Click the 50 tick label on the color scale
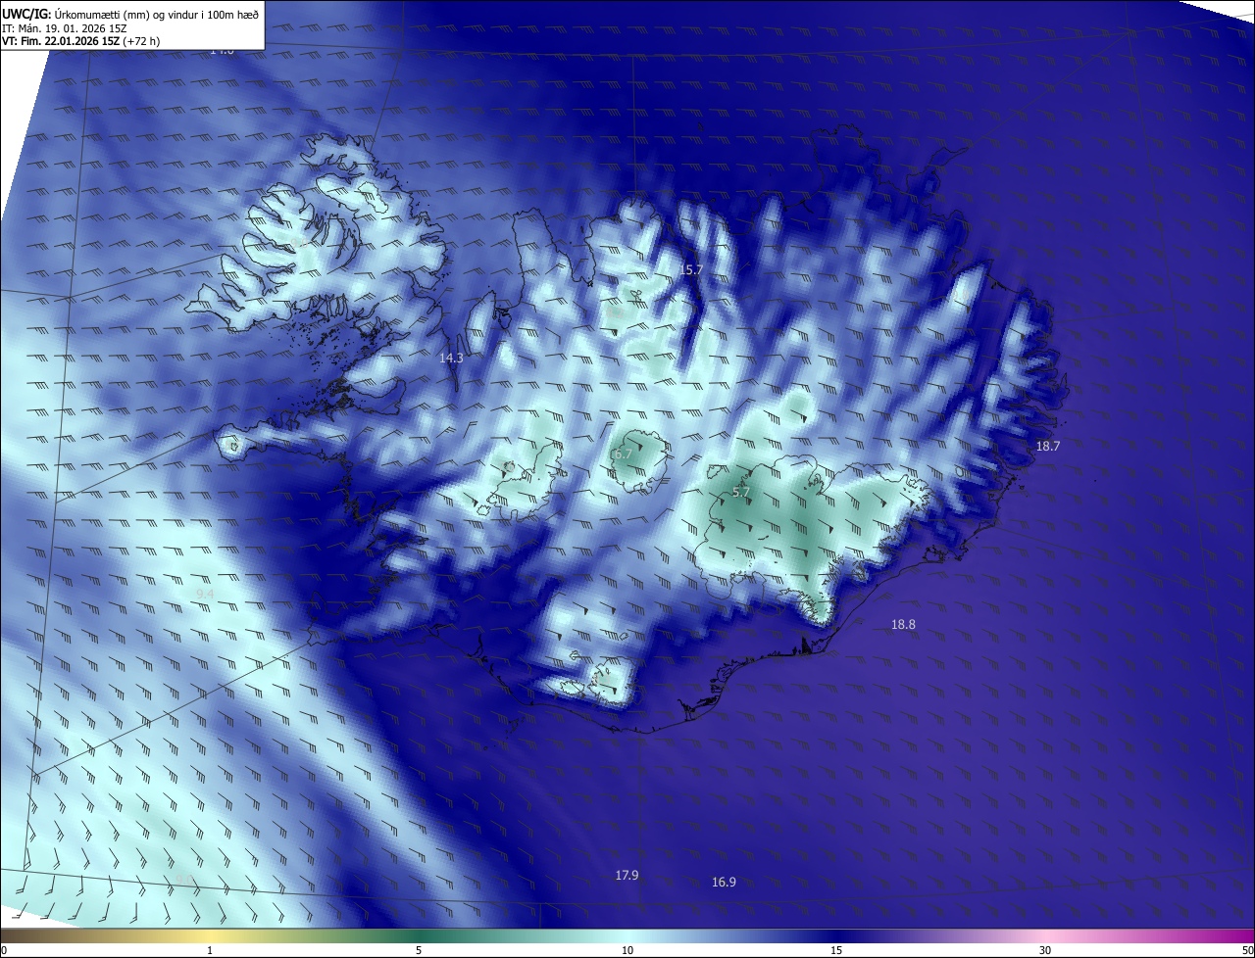The image size is (1255, 958). (1247, 950)
